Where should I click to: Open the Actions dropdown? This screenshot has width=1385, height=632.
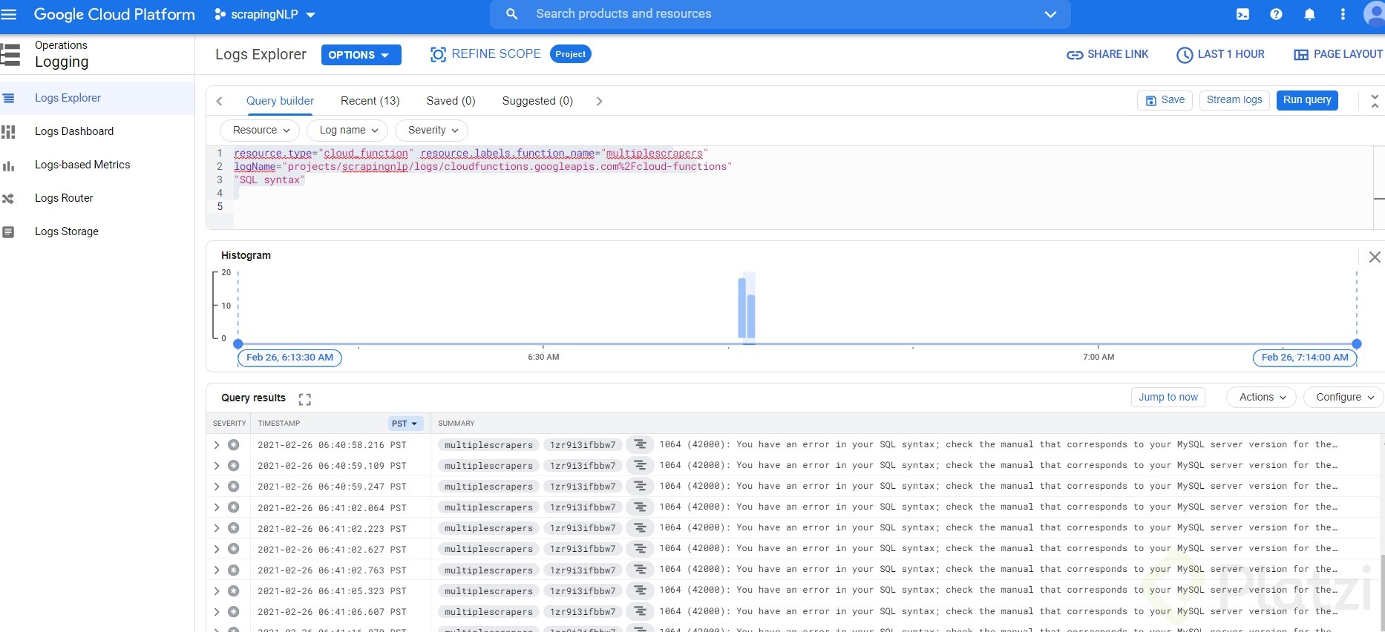point(1262,397)
